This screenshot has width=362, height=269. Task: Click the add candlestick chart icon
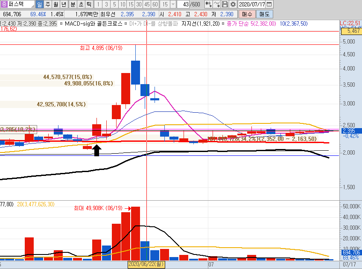point(208,4)
